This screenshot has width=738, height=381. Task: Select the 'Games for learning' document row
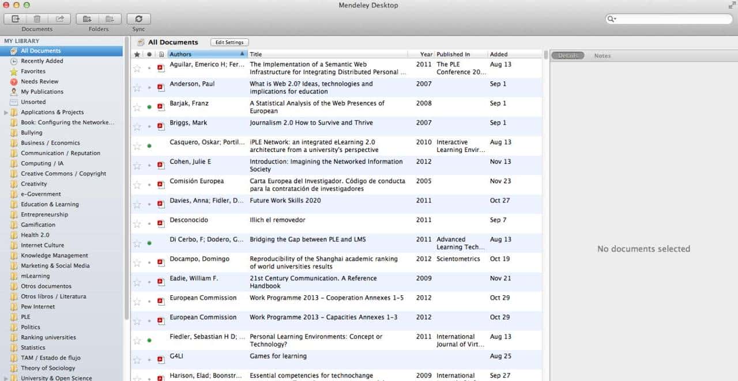(x=337, y=360)
